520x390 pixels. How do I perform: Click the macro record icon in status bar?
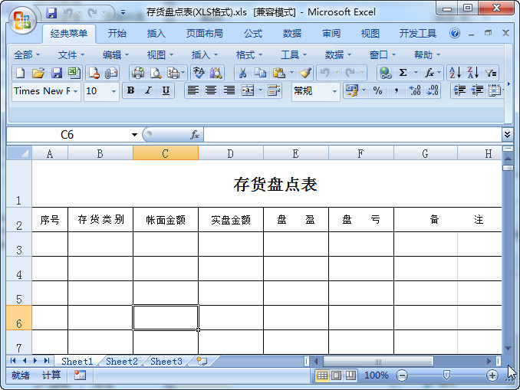[x=80, y=375]
